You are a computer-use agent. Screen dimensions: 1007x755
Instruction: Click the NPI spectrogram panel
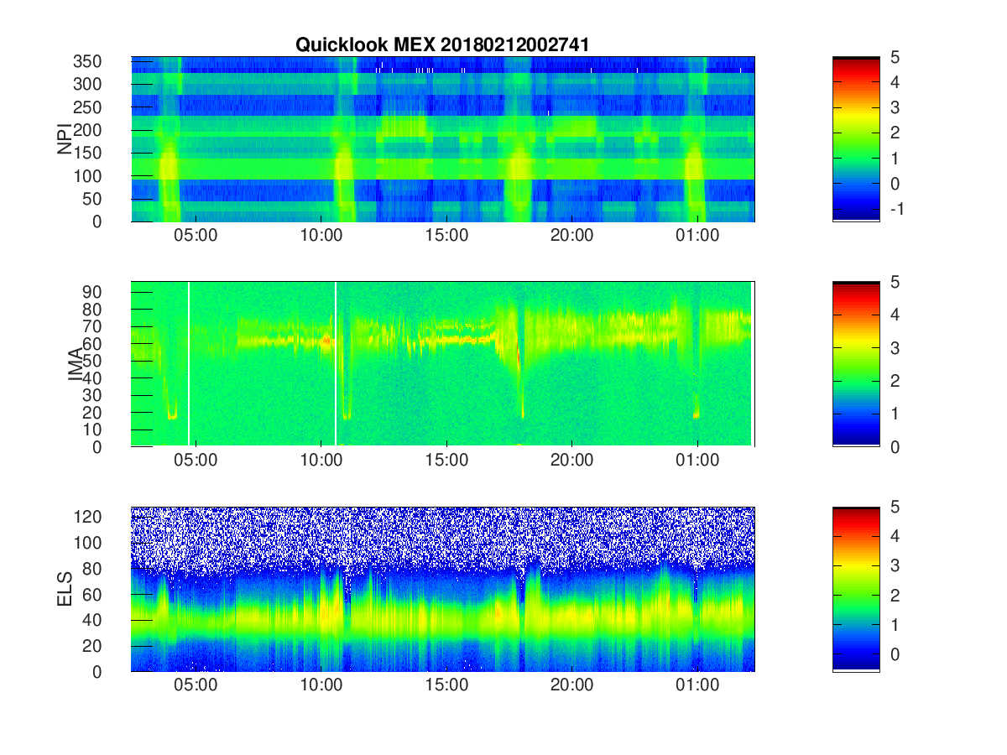tap(443, 139)
